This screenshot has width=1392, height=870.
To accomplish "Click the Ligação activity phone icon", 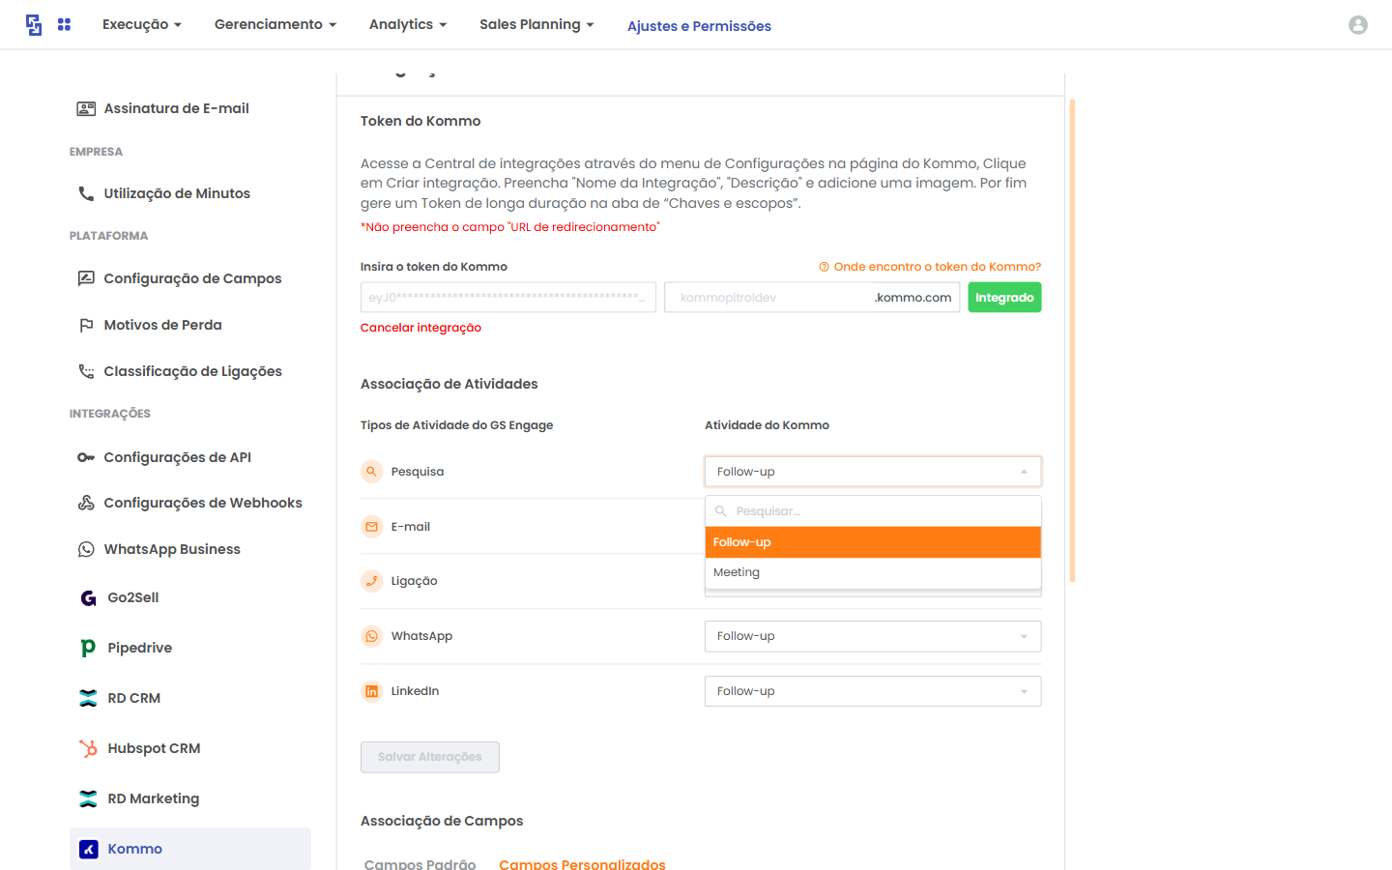I will coord(371,581).
